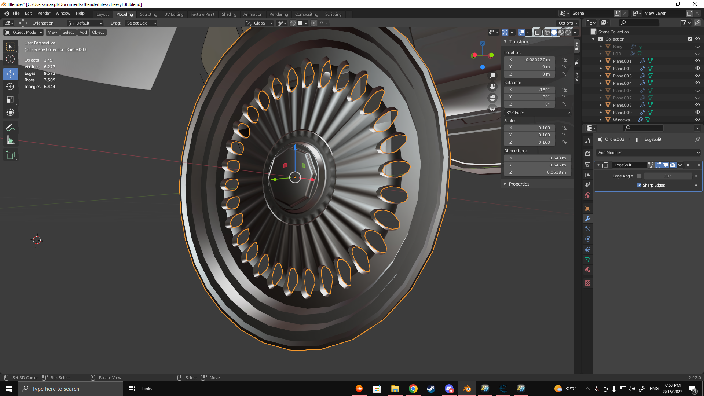Screen dimensions: 704x396
Task: Select the 3D Cursor tool
Action: [x=10, y=59]
